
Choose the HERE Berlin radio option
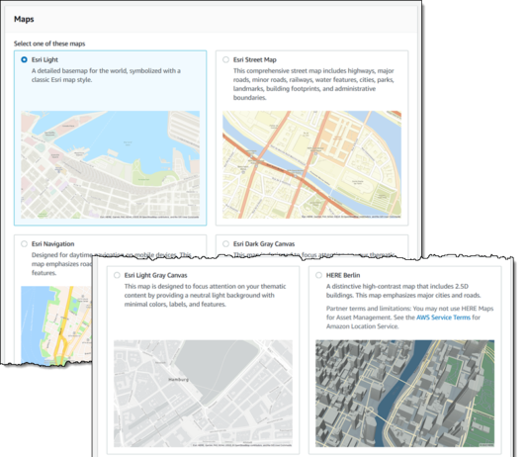pyautogui.click(x=318, y=275)
